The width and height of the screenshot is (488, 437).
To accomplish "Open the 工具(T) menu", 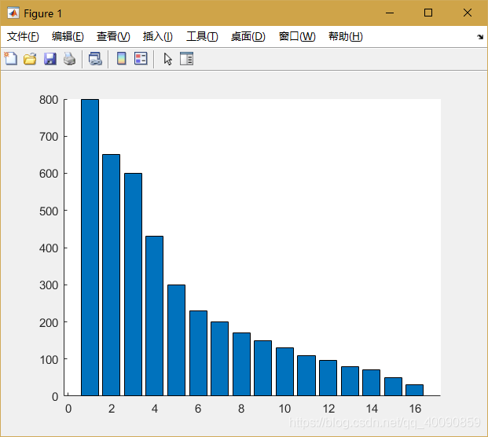I will coord(202,36).
